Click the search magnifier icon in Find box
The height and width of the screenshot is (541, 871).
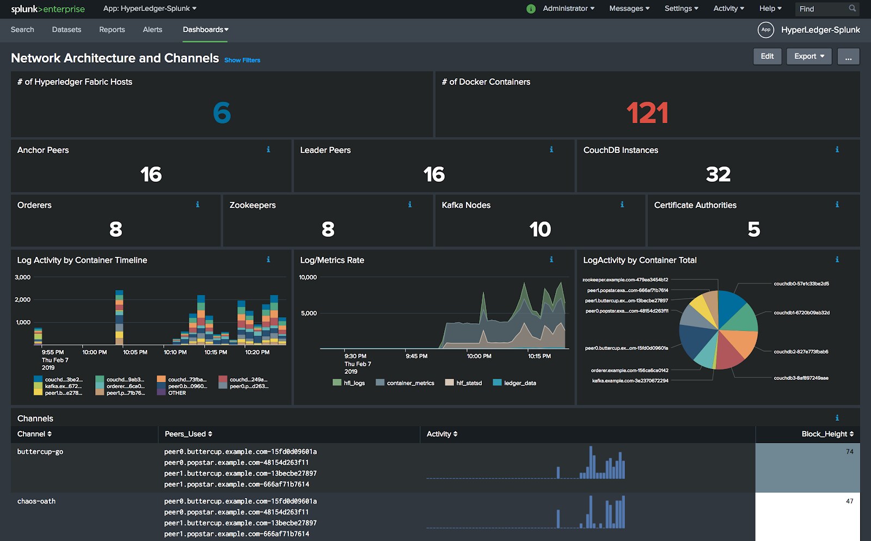(x=852, y=8)
